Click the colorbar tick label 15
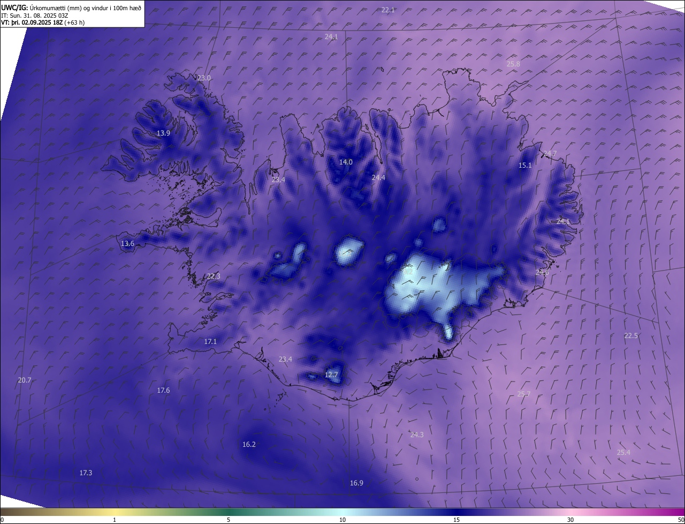Viewport: 685px width, 524px height. click(x=456, y=520)
